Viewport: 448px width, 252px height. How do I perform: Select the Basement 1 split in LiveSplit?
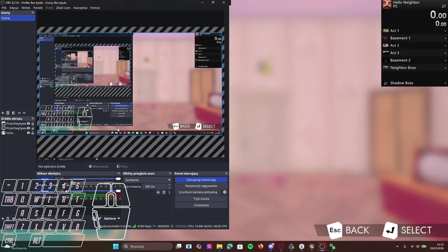tap(414, 38)
